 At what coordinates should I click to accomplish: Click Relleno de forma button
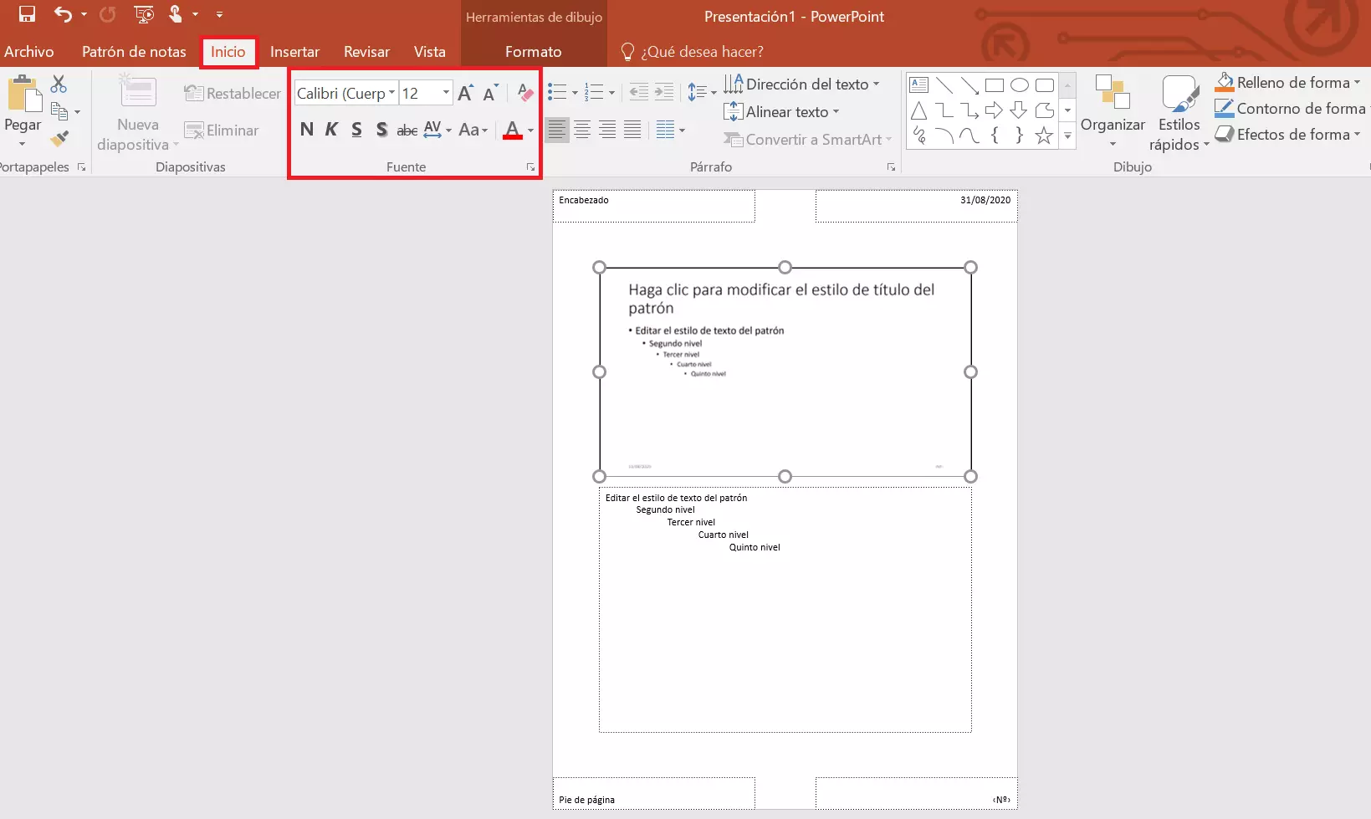[x=1287, y=83]
